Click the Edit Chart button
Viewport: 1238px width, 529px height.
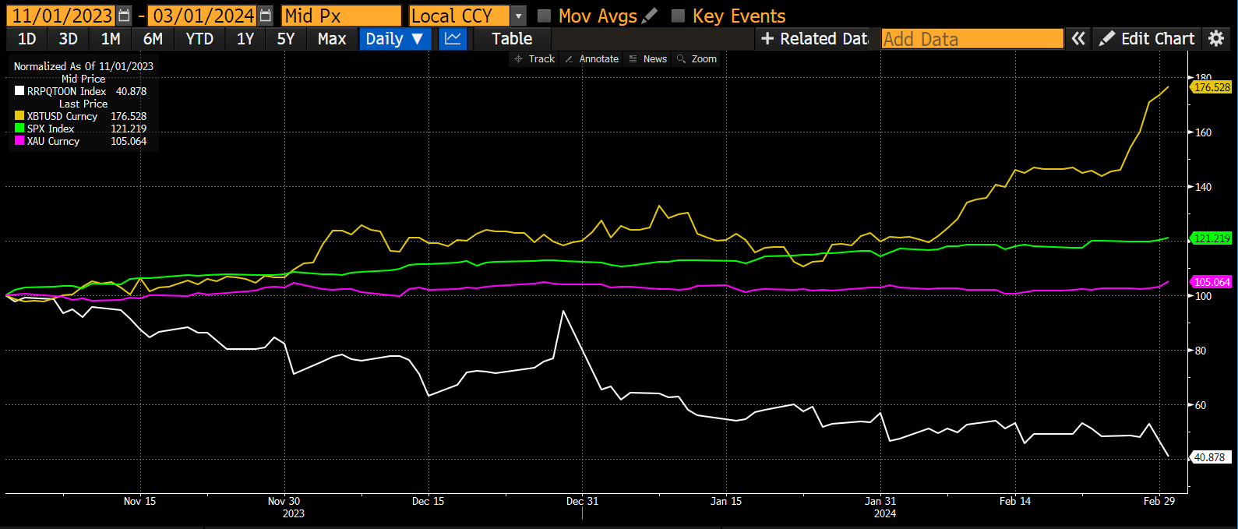[1147, 39]
